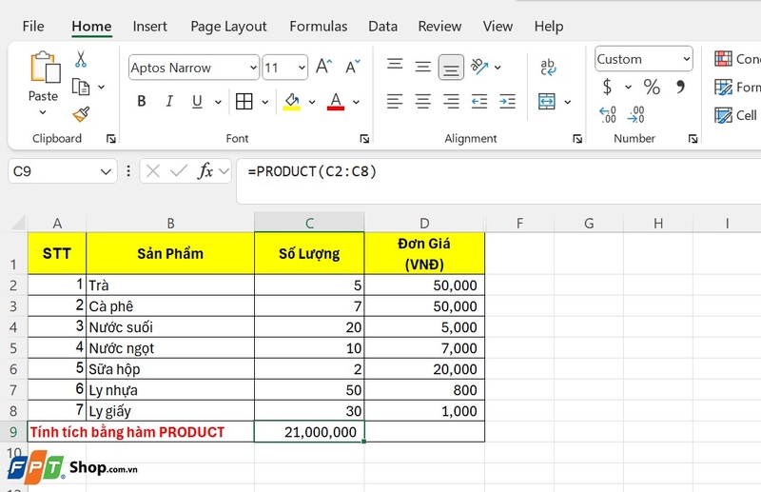The height and width of the screenshot is (492, 761).
Task: Top align cell contents
Action: [x=395, y=64]
